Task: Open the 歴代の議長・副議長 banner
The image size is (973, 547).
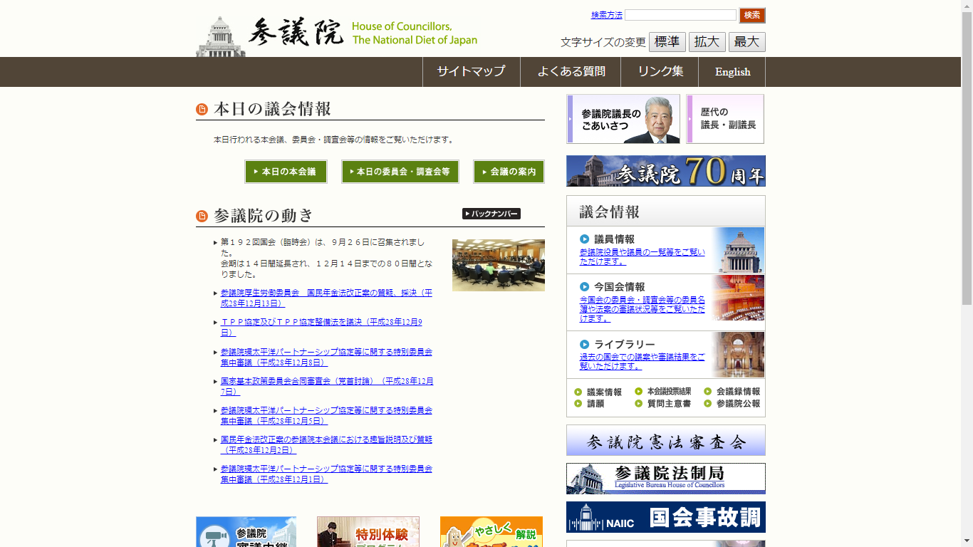Action: pyautogui.click(x=725, y=119)
